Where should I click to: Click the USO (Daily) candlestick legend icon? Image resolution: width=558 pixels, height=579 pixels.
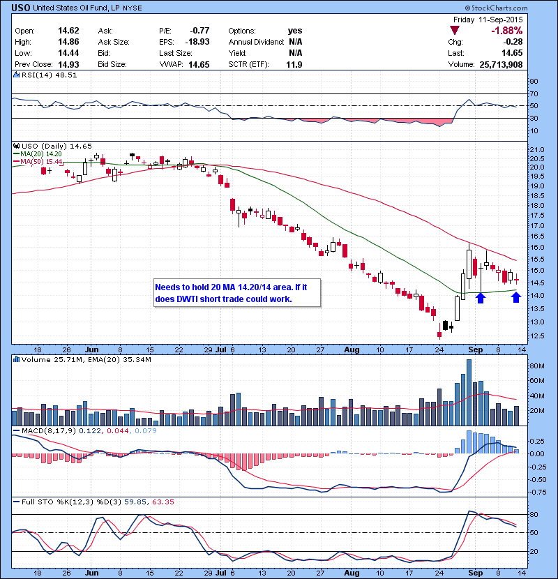15,146
